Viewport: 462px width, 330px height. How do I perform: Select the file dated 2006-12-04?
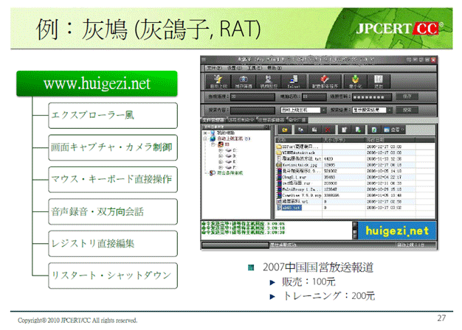[x=355, y=177]
